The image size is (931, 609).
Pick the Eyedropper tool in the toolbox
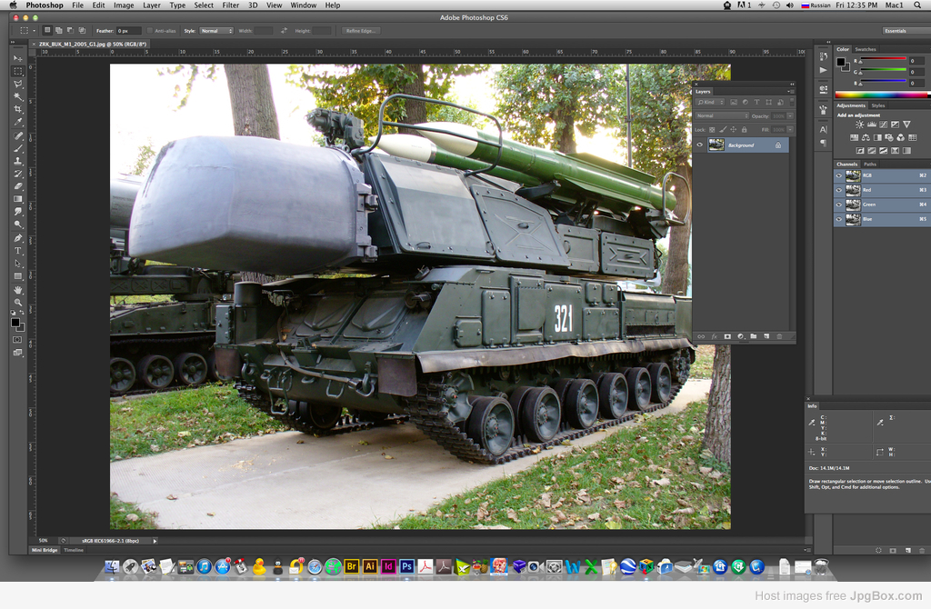17,122
